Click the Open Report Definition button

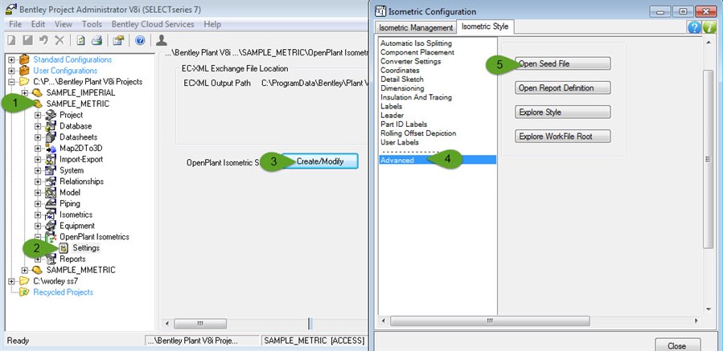click(562, 88)
